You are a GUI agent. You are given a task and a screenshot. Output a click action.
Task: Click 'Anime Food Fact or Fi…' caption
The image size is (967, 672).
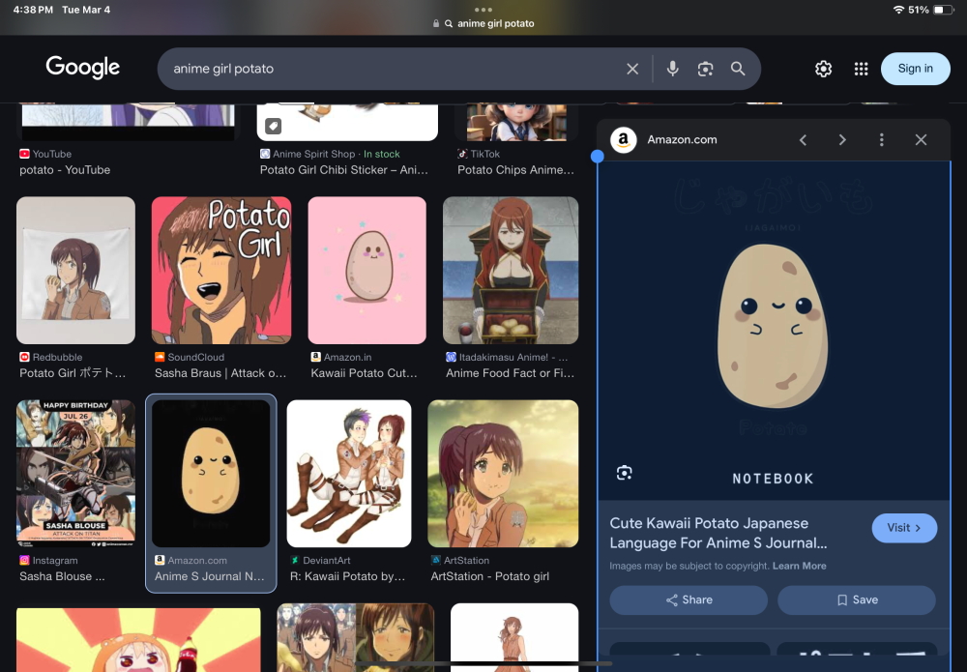tap(510, 373)
